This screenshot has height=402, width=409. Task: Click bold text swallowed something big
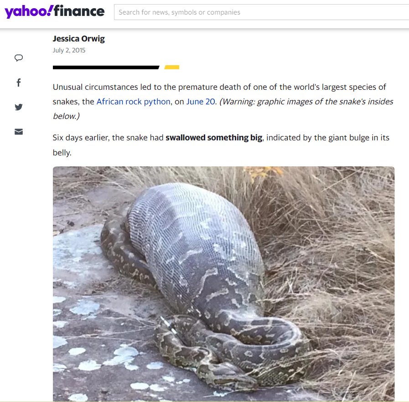pyautogui.click(x=214, y=138)
